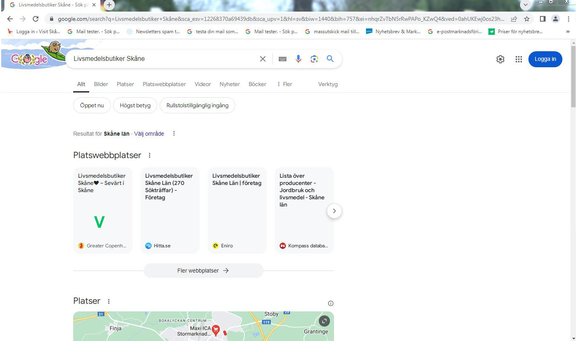Click the browser back arrow

(x=10, y=19)
